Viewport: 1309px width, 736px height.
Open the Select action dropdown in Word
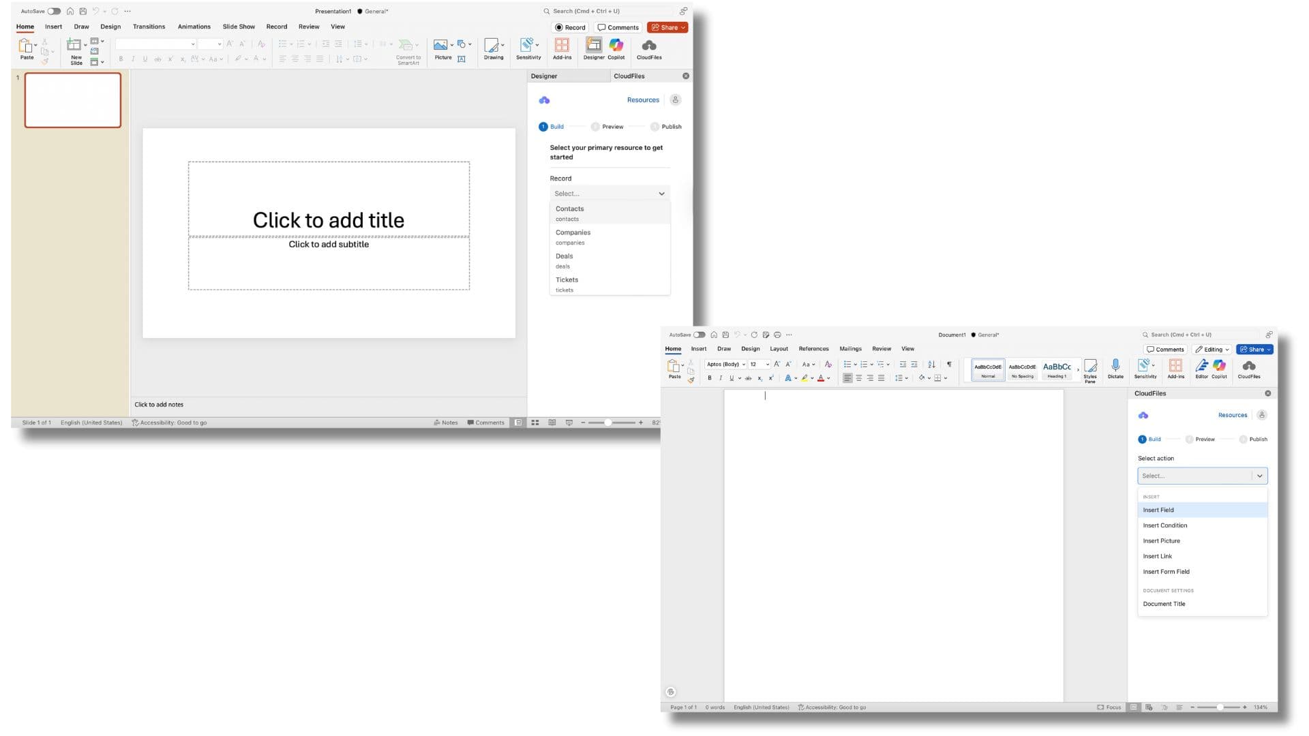(1202, 476)
